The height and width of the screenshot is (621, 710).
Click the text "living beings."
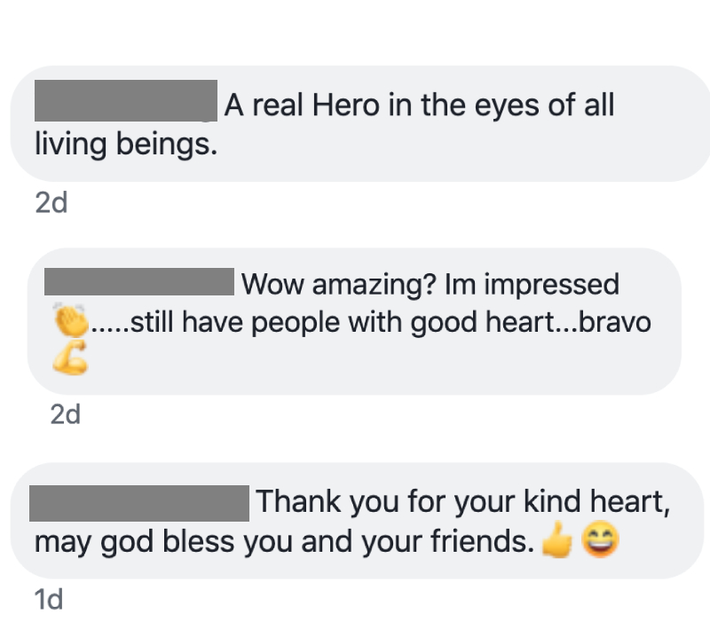(x=125, y=143)
